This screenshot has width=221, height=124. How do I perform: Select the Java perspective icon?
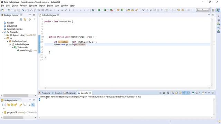click(x=218, y=10)
